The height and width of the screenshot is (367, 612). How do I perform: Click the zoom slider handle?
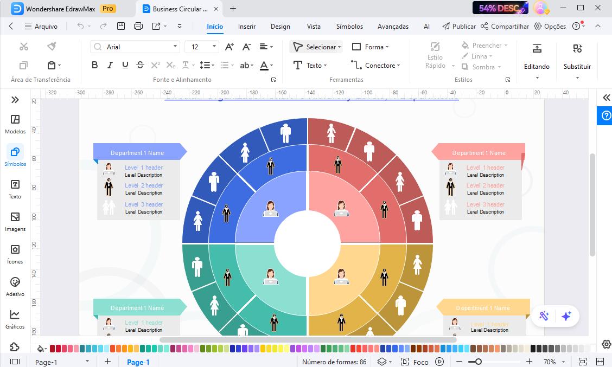pyautogui.click(x=478, y=362)
